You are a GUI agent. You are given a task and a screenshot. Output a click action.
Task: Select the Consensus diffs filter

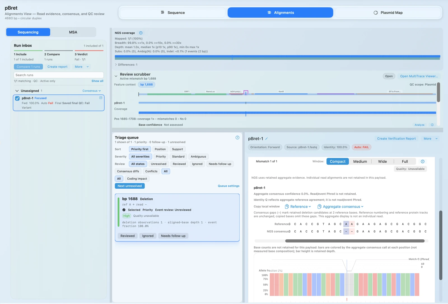pyautogui.click(x=128, y=171)
